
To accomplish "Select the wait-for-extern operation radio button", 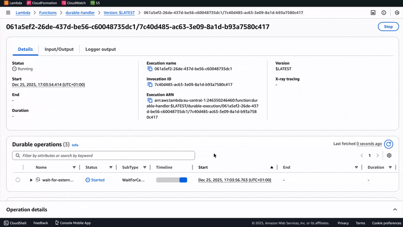I will (x=18, y=180).
